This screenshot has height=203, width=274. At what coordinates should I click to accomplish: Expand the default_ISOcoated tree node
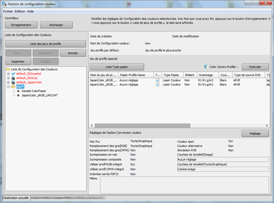(x=8, y=73)
